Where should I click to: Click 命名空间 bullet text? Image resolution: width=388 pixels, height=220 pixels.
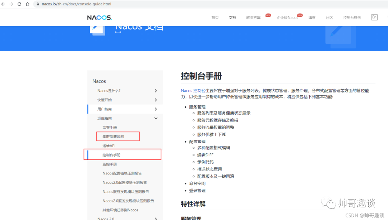pyautogui.click(x=197, y=183)
